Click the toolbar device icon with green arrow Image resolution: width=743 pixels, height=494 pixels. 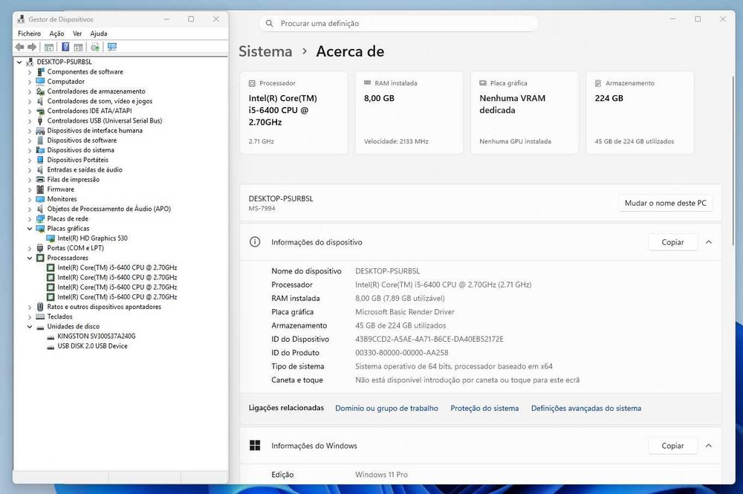click(95, 47)
